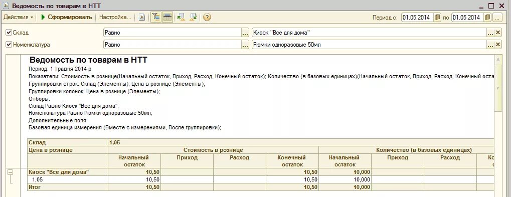The width and height of the screenshot is (511, 197).
Task: Select 10,000 in the Итог row
Action: click(345, 187)
